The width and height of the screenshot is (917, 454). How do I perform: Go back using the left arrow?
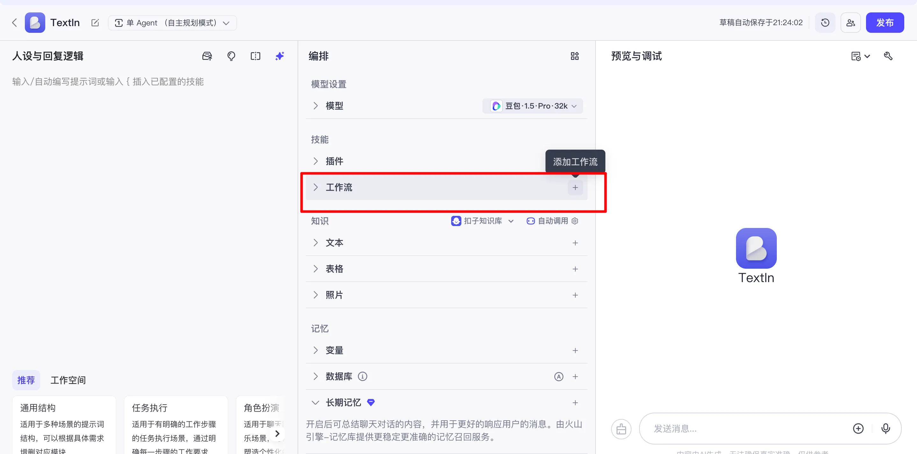coord(15,23)
